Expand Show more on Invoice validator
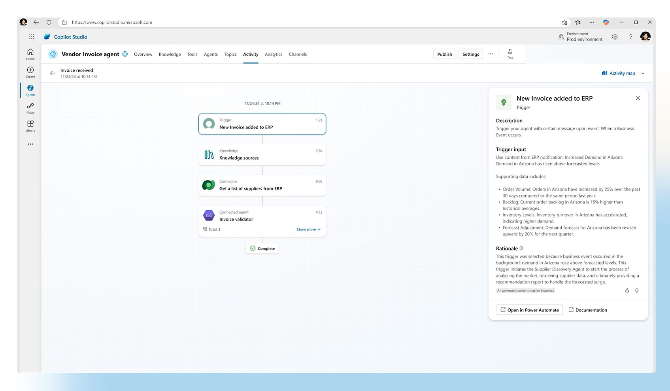This screenshot has height=391, width=670. [x=308, y=229]
